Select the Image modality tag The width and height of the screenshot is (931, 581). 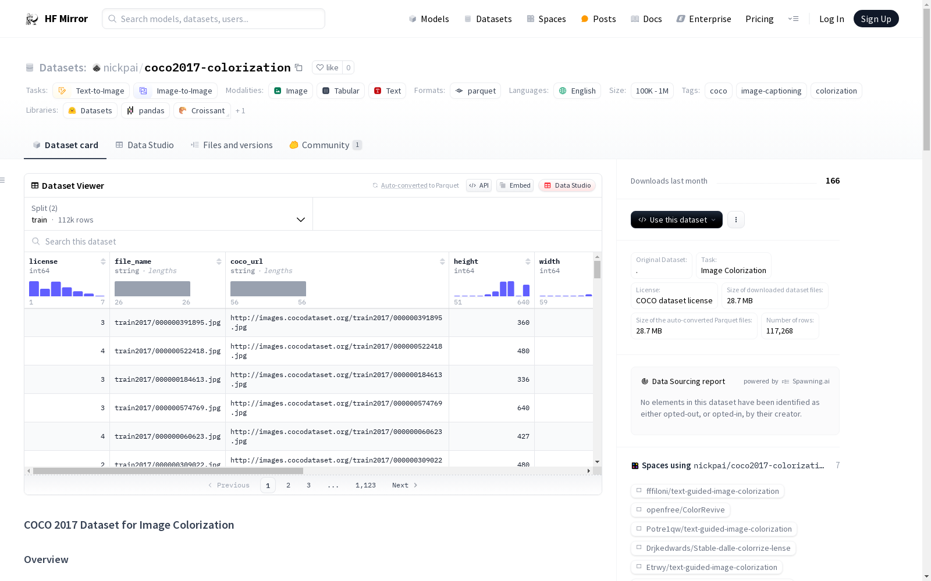click(x=290, y=91)
